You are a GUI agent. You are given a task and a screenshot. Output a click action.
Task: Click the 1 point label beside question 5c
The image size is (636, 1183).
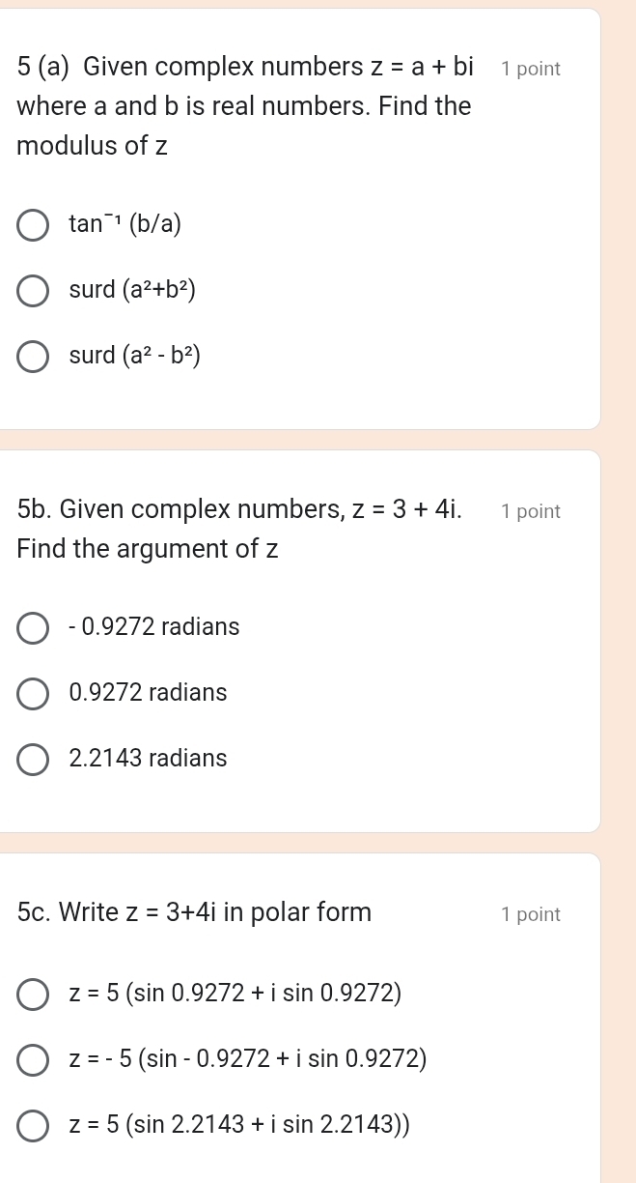coord(531,914)
